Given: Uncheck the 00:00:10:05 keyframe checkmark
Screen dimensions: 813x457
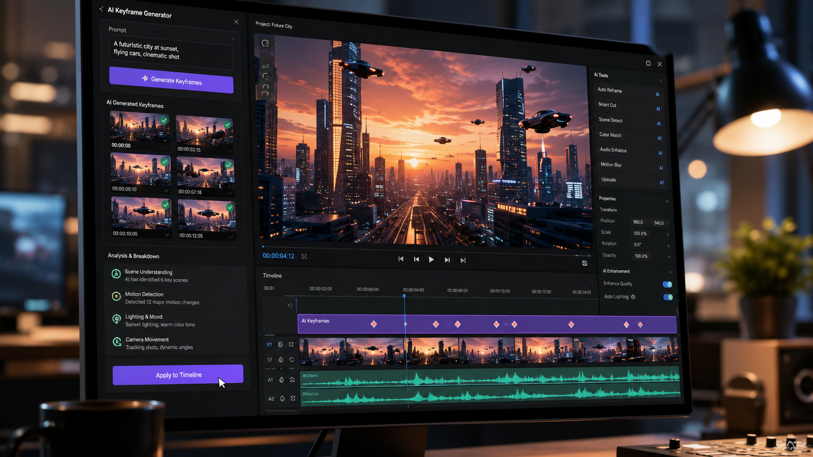Looking at the screenshot, I should pyautogui.click(x=166, y=205).
